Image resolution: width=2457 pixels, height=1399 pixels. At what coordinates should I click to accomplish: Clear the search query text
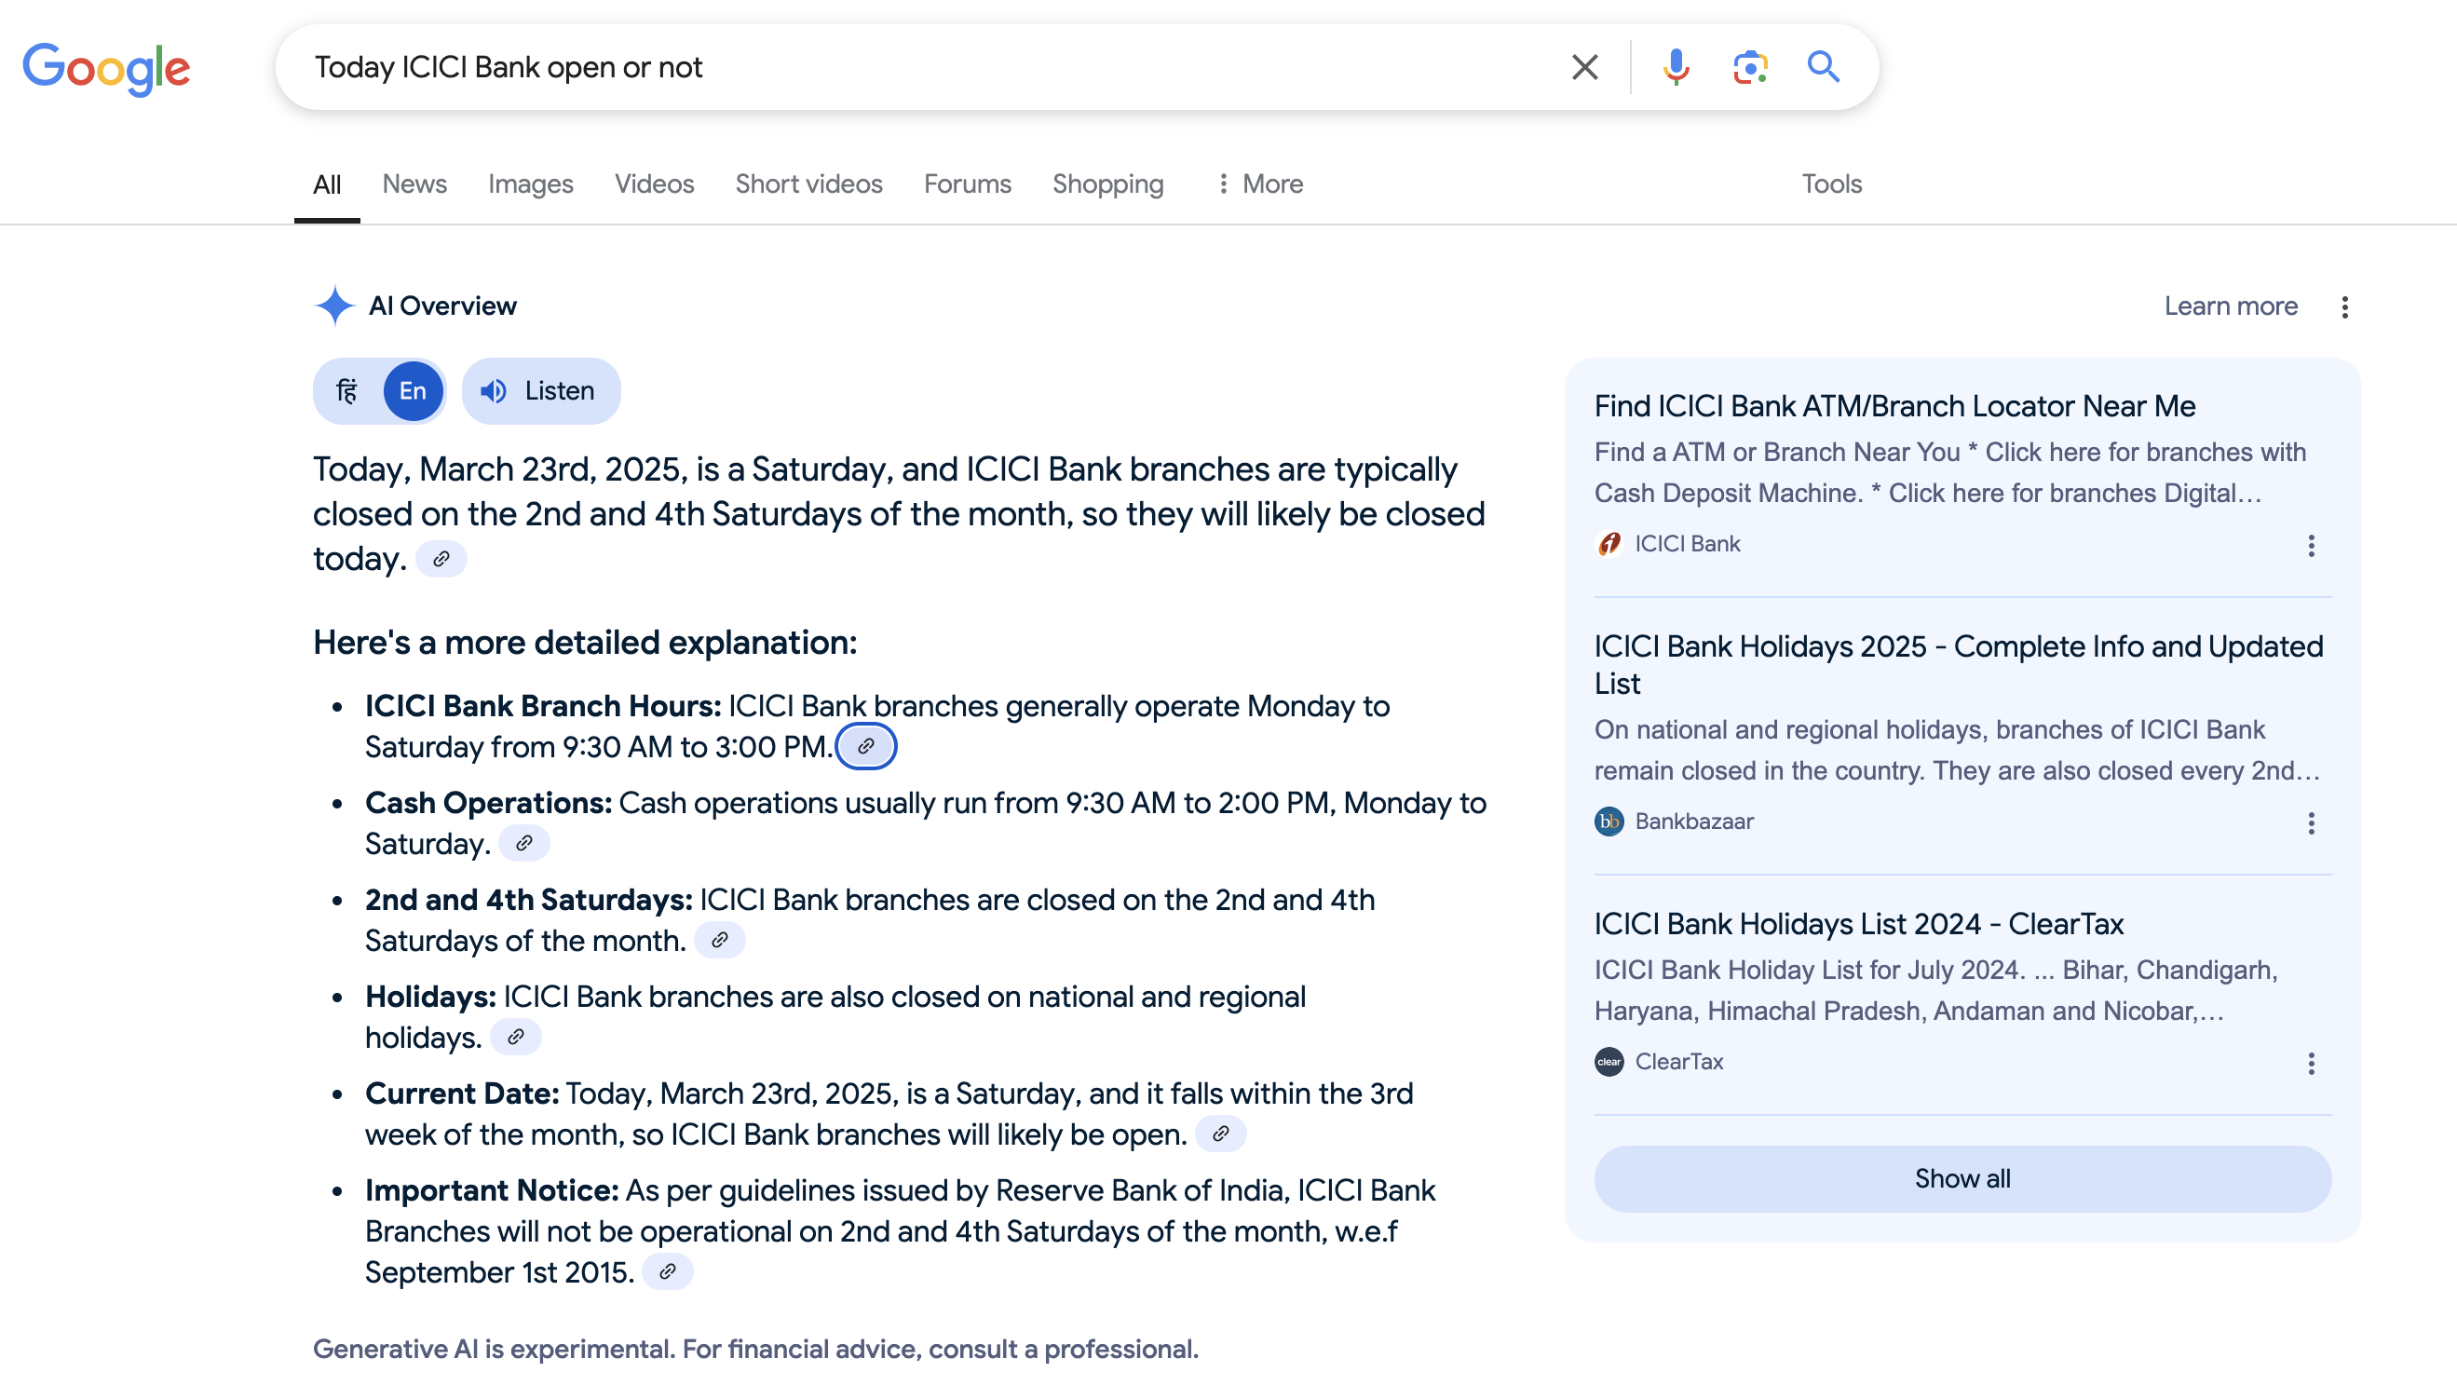tap(1585, 67)
